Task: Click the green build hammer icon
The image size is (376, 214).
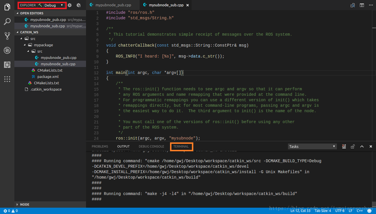Action: [40, 5]
